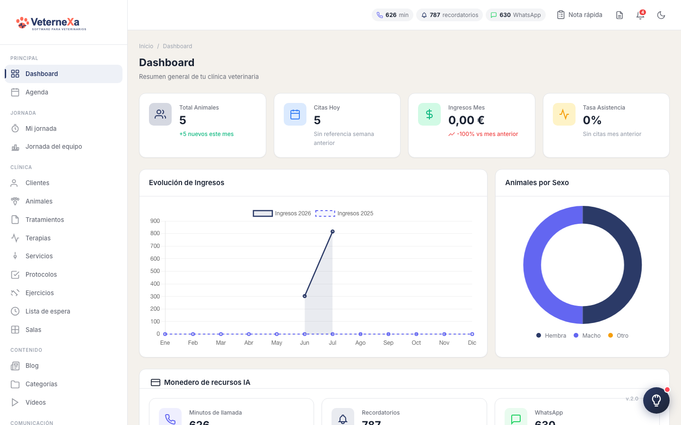Click the Citas Hoy calendar icon
The height and width of the screenshot is (425, 681).
pos(295,114)
